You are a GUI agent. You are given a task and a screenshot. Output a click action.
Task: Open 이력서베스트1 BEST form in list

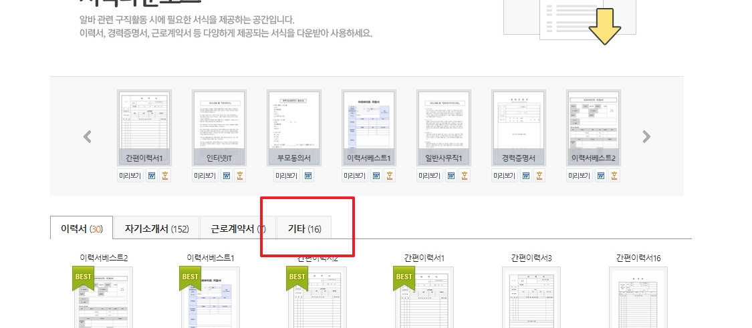(x=211, y=298)
